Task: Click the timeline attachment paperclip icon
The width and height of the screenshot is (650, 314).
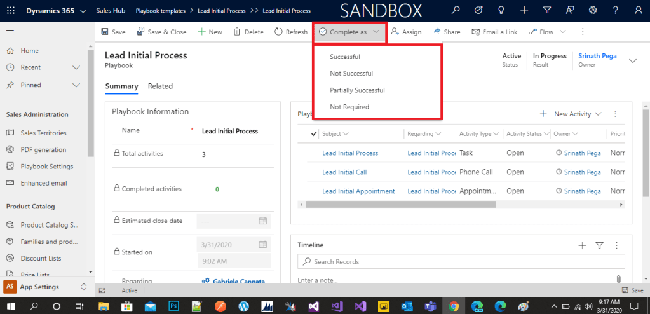Action: coord(618,279)
